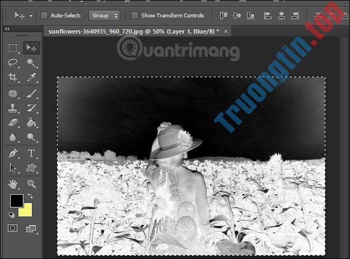Select the Brush tool
Viewport: 350px width, 259px height.
pyautogui.click(x=31, y=93)
